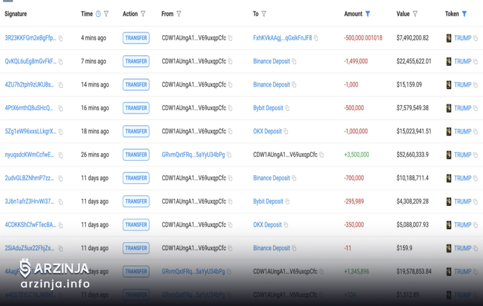
Task: Copy OKX Deposit address in 18 mins row
Action: (286, 131)
